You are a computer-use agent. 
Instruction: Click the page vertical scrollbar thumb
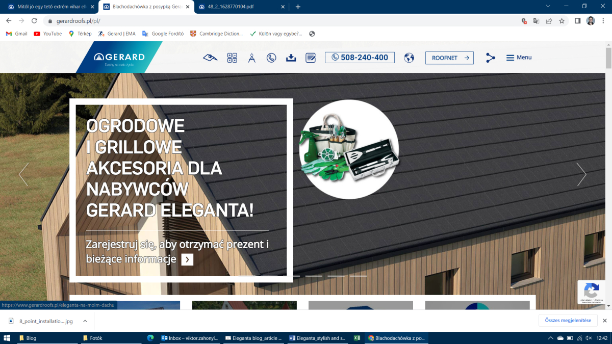pos(608,59)
